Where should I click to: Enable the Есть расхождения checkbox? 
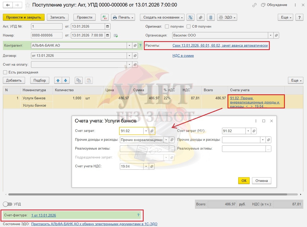[x=5, y=72]
